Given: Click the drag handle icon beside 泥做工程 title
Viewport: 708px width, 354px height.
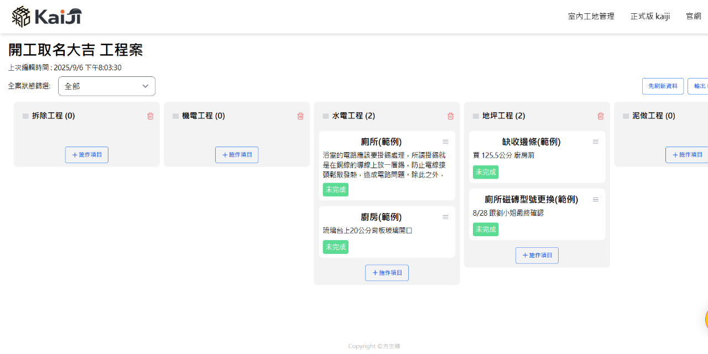Looking at the screenshot, I should pos(626,116).
